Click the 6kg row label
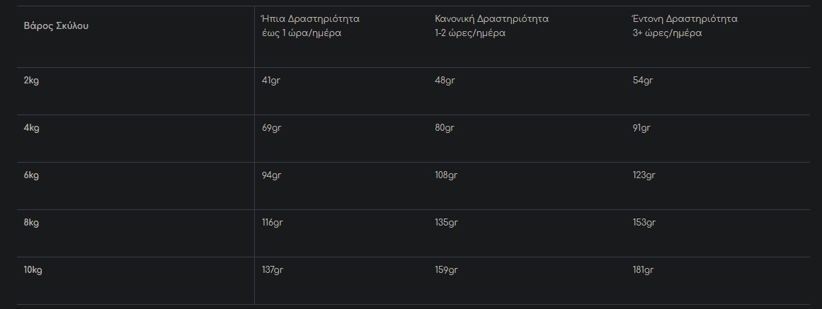 point(31,175)
